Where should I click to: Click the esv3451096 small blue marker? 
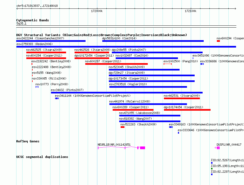tap(193, 58)
